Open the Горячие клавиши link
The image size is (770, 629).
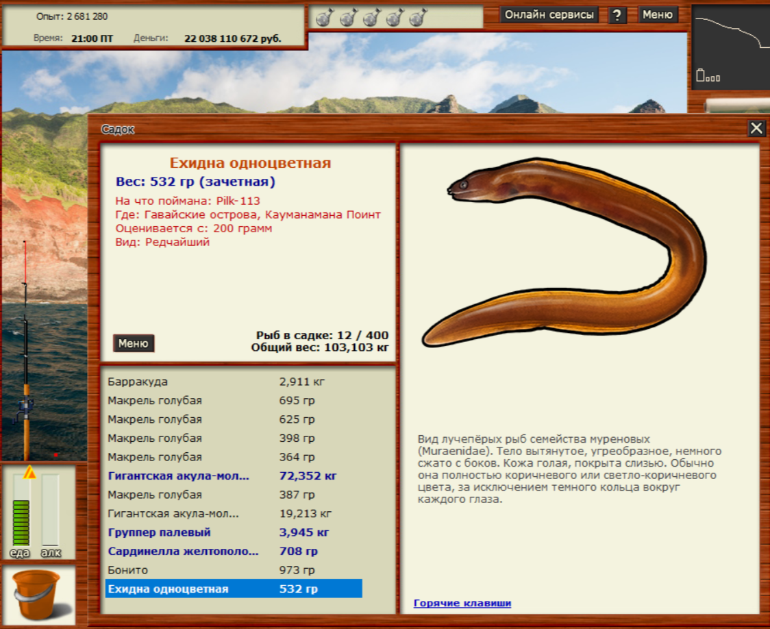pos(462,603)
